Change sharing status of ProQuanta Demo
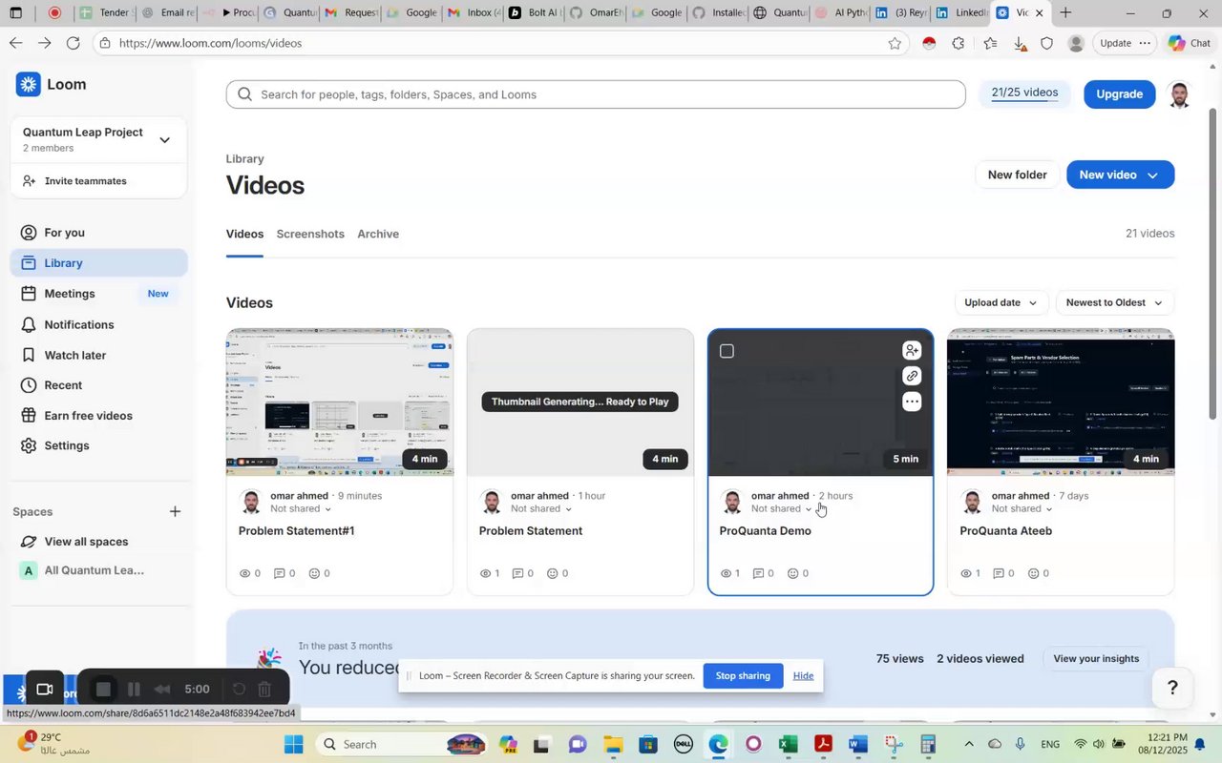This screenshot has height=763, width=1222. point(782,509)
